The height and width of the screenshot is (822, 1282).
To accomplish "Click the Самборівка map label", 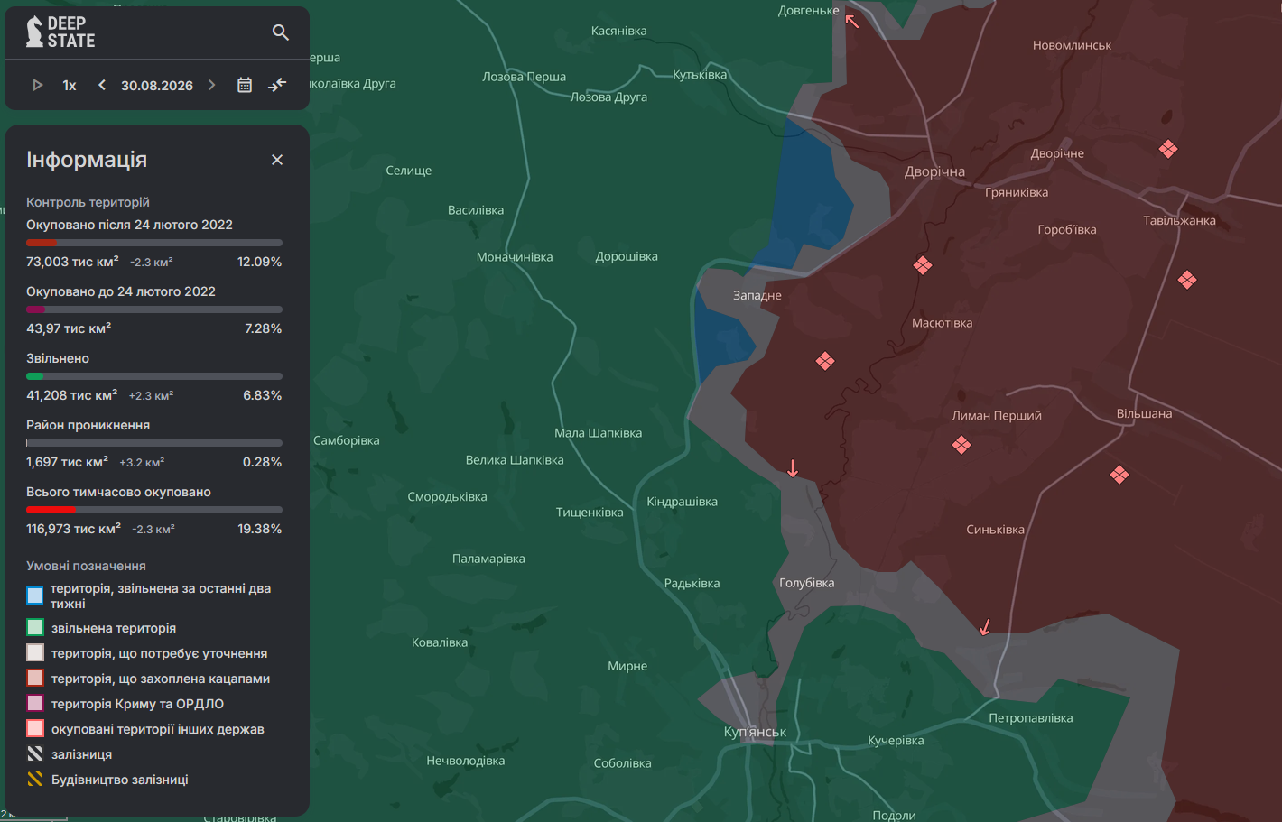I will (x=346, y=440).
